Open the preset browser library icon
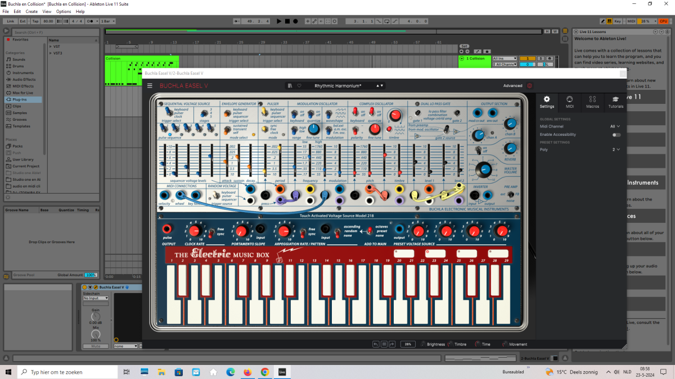Screen dimensions: 675x379 290,86
